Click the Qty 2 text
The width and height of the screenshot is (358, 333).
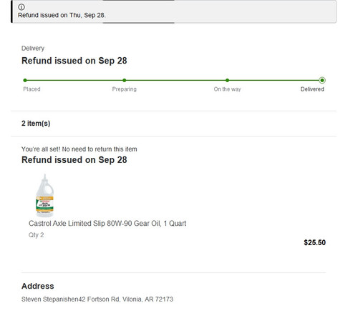point(36,235)
